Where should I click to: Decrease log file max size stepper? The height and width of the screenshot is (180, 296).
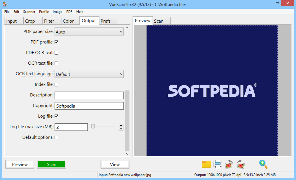[121, 129]
